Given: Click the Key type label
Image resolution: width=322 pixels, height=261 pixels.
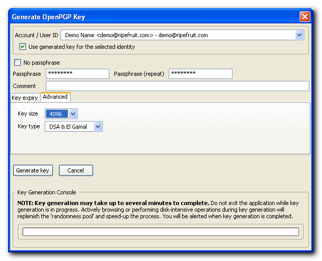Looking at the screenshot, I should click(29, 126).
